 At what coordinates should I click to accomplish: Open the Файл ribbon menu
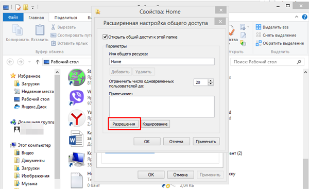tap(13, 18)
